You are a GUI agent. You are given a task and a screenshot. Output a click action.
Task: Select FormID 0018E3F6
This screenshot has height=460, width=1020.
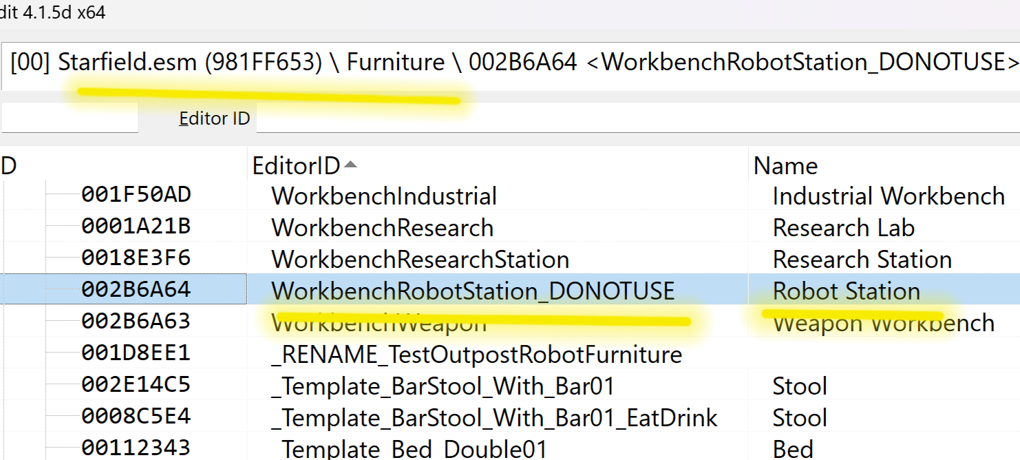click(x=136, y=259)
